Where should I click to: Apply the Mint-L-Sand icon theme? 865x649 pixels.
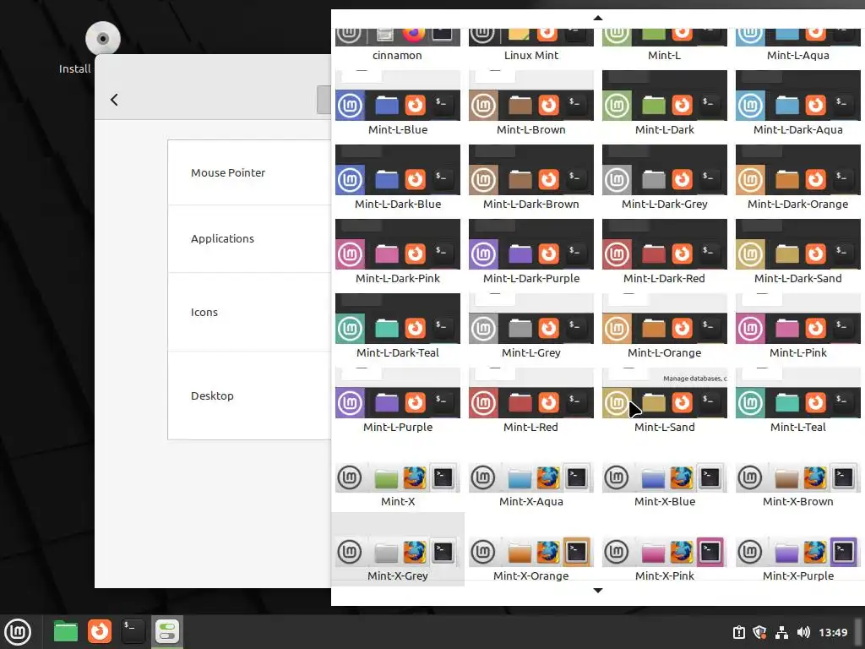coord(664,401)
